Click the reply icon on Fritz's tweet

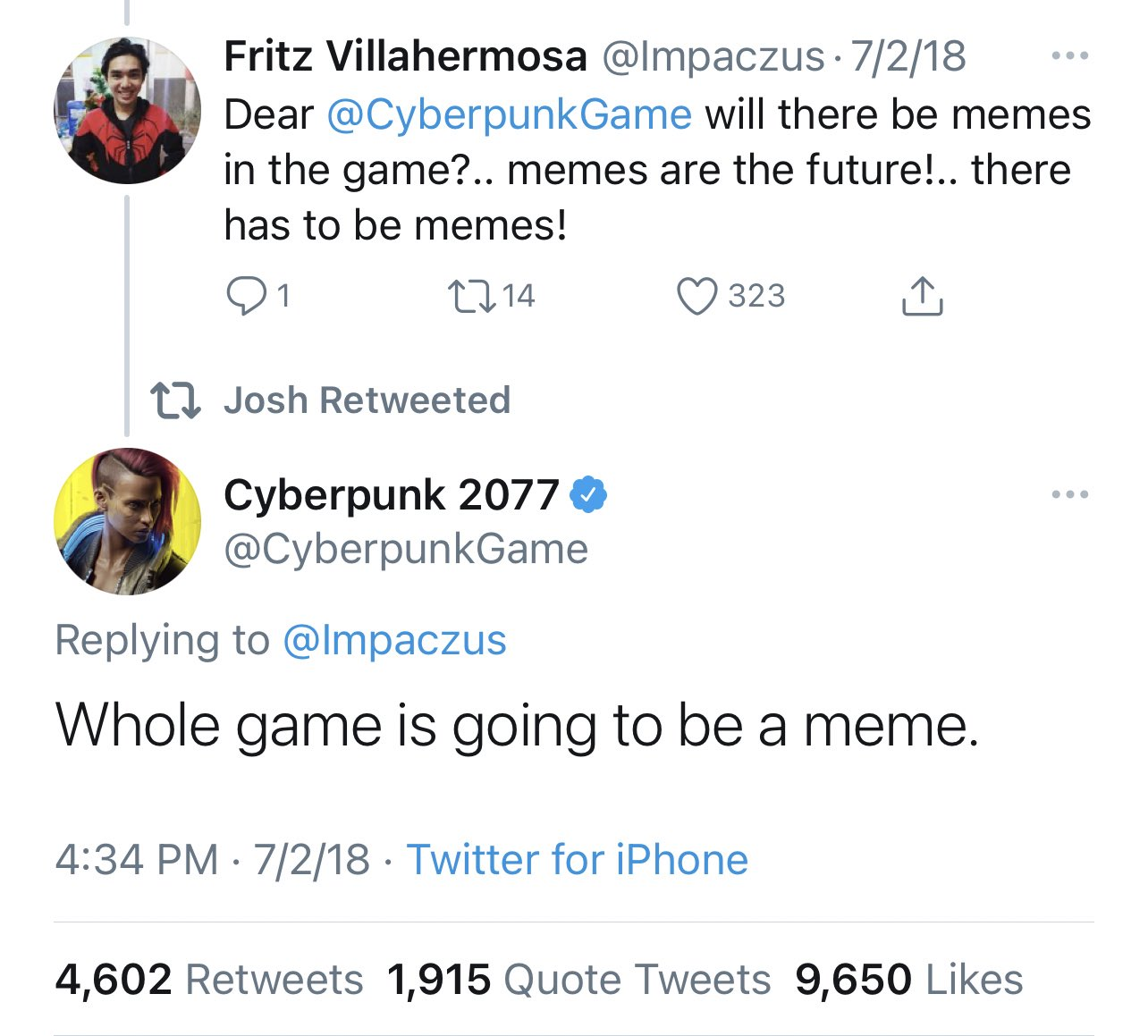tap(243, 296)
